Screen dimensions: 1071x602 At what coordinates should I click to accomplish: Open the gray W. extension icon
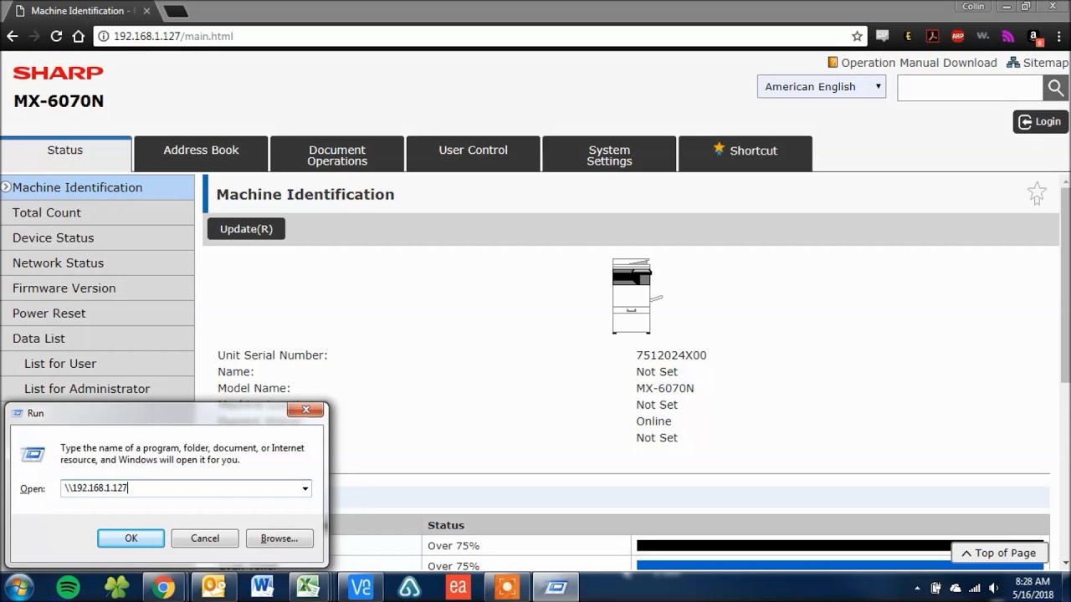[x=983, y=36]
